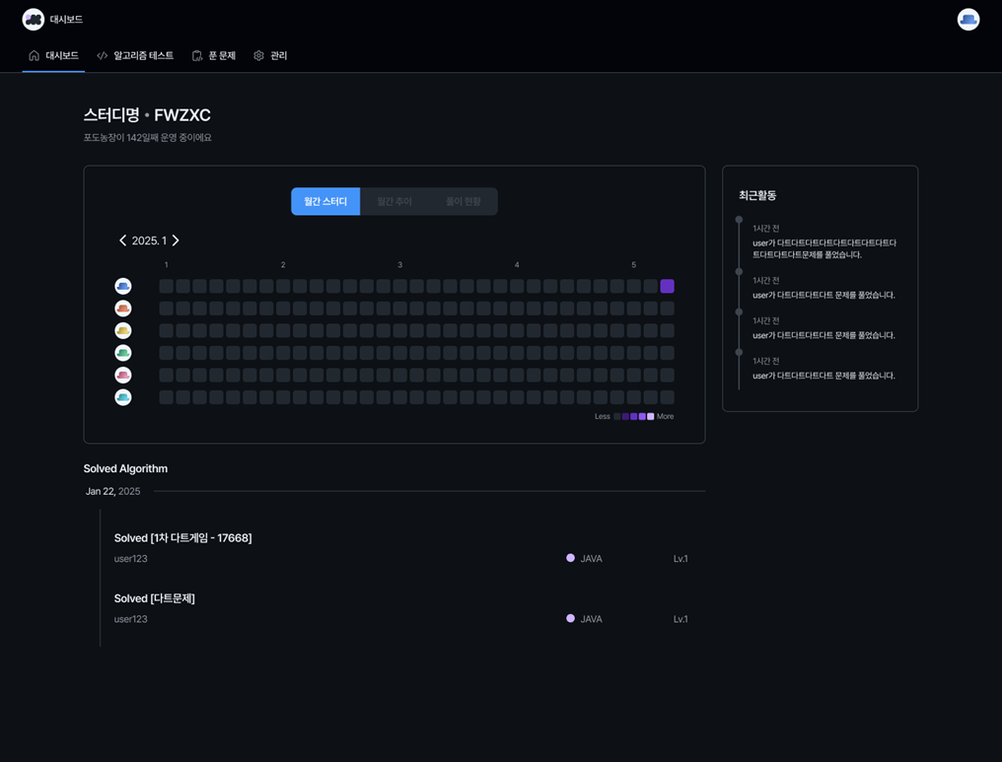
Task: Switch to 월간 추이 view
Action: [x=394, y=201]
